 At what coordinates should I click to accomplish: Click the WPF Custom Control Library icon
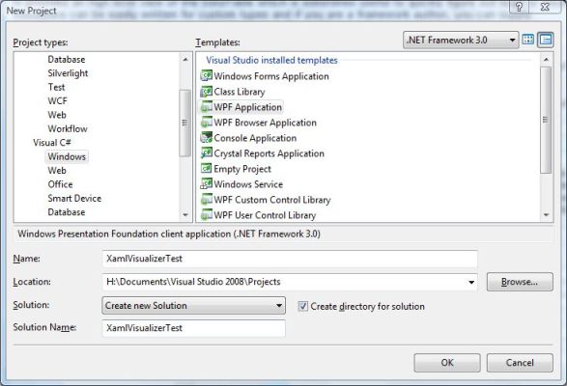[x=206, y=200]
